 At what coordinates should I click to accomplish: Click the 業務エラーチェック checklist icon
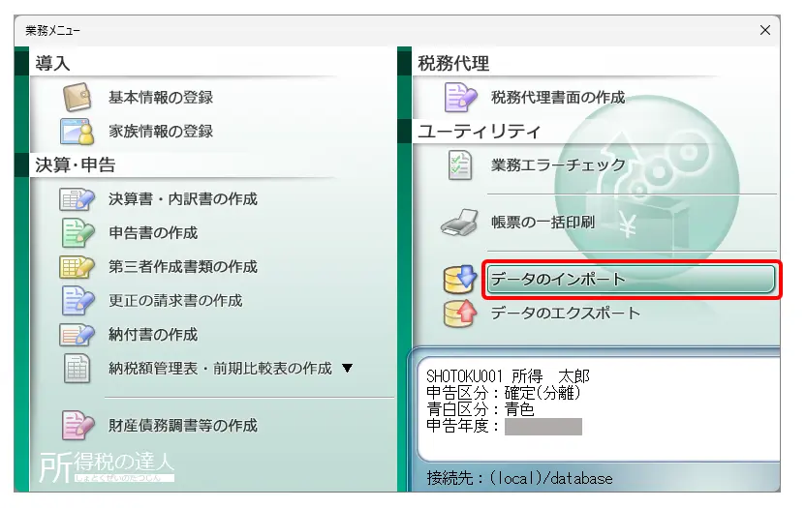click(x=459, y=165)
